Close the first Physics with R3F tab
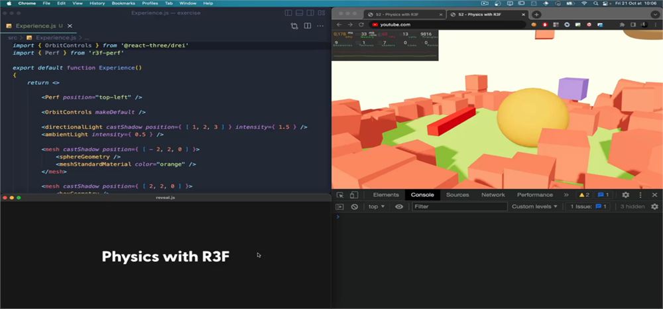The width and height of the screenshot is (663, 309). pyautogui.click(x=441, y=15)
